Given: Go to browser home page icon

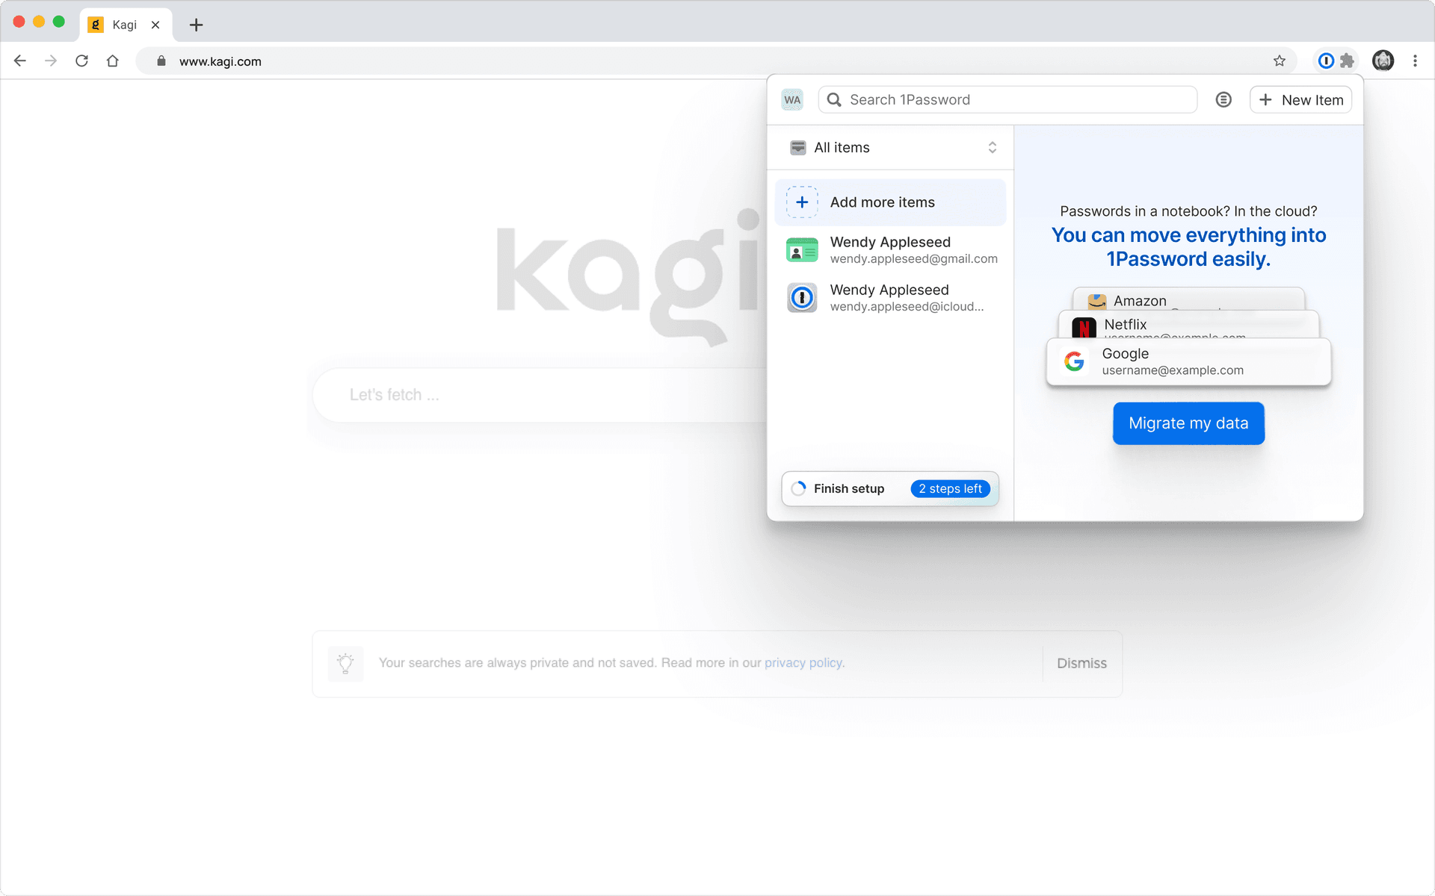Looking at the screenshot, I should pos(113,61).
